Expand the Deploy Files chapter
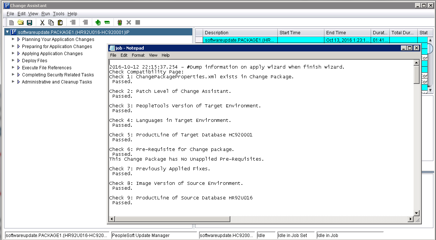 pyautogui.click(x=13, y=60)
